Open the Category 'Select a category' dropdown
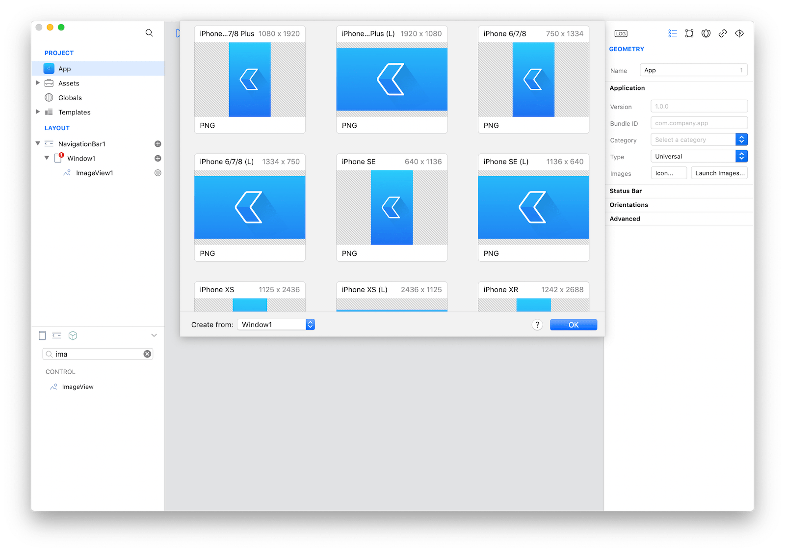Image resolution: width=785 pixels, height=552 pixels. [699, 140]
